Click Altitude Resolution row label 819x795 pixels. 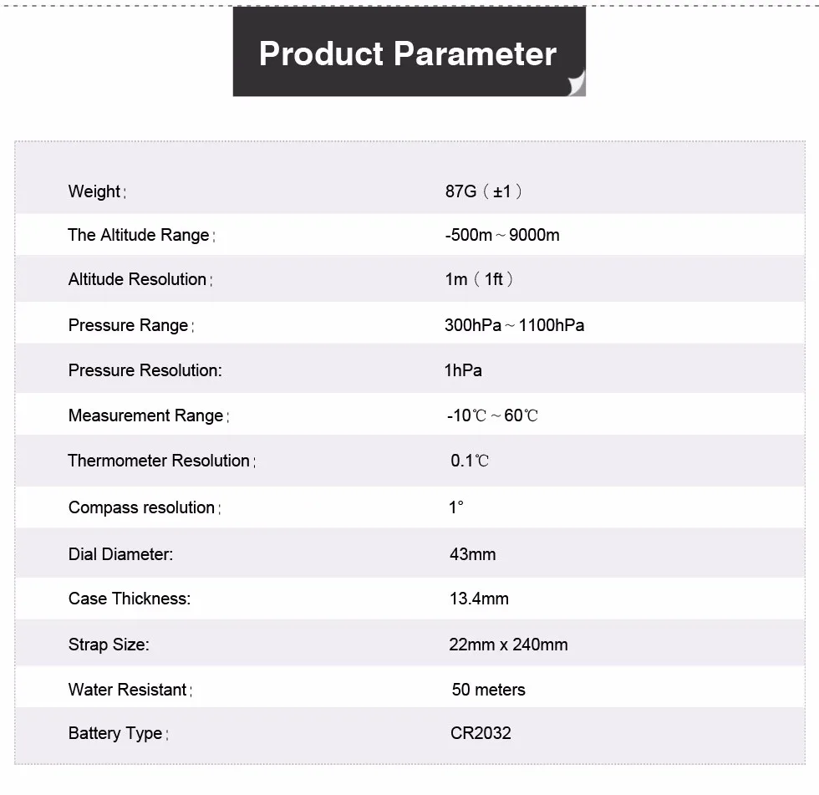[139, 279]
